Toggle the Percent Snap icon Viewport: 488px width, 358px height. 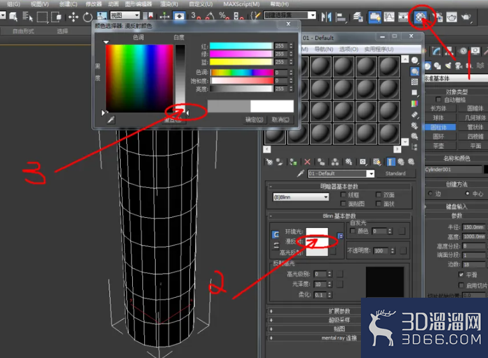point(223,16)
